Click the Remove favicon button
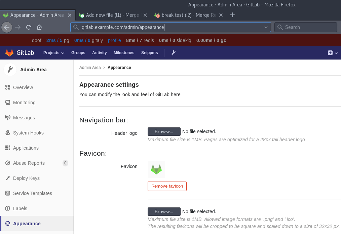The width and height of the screenshot is (341, 234). (167, 186)
